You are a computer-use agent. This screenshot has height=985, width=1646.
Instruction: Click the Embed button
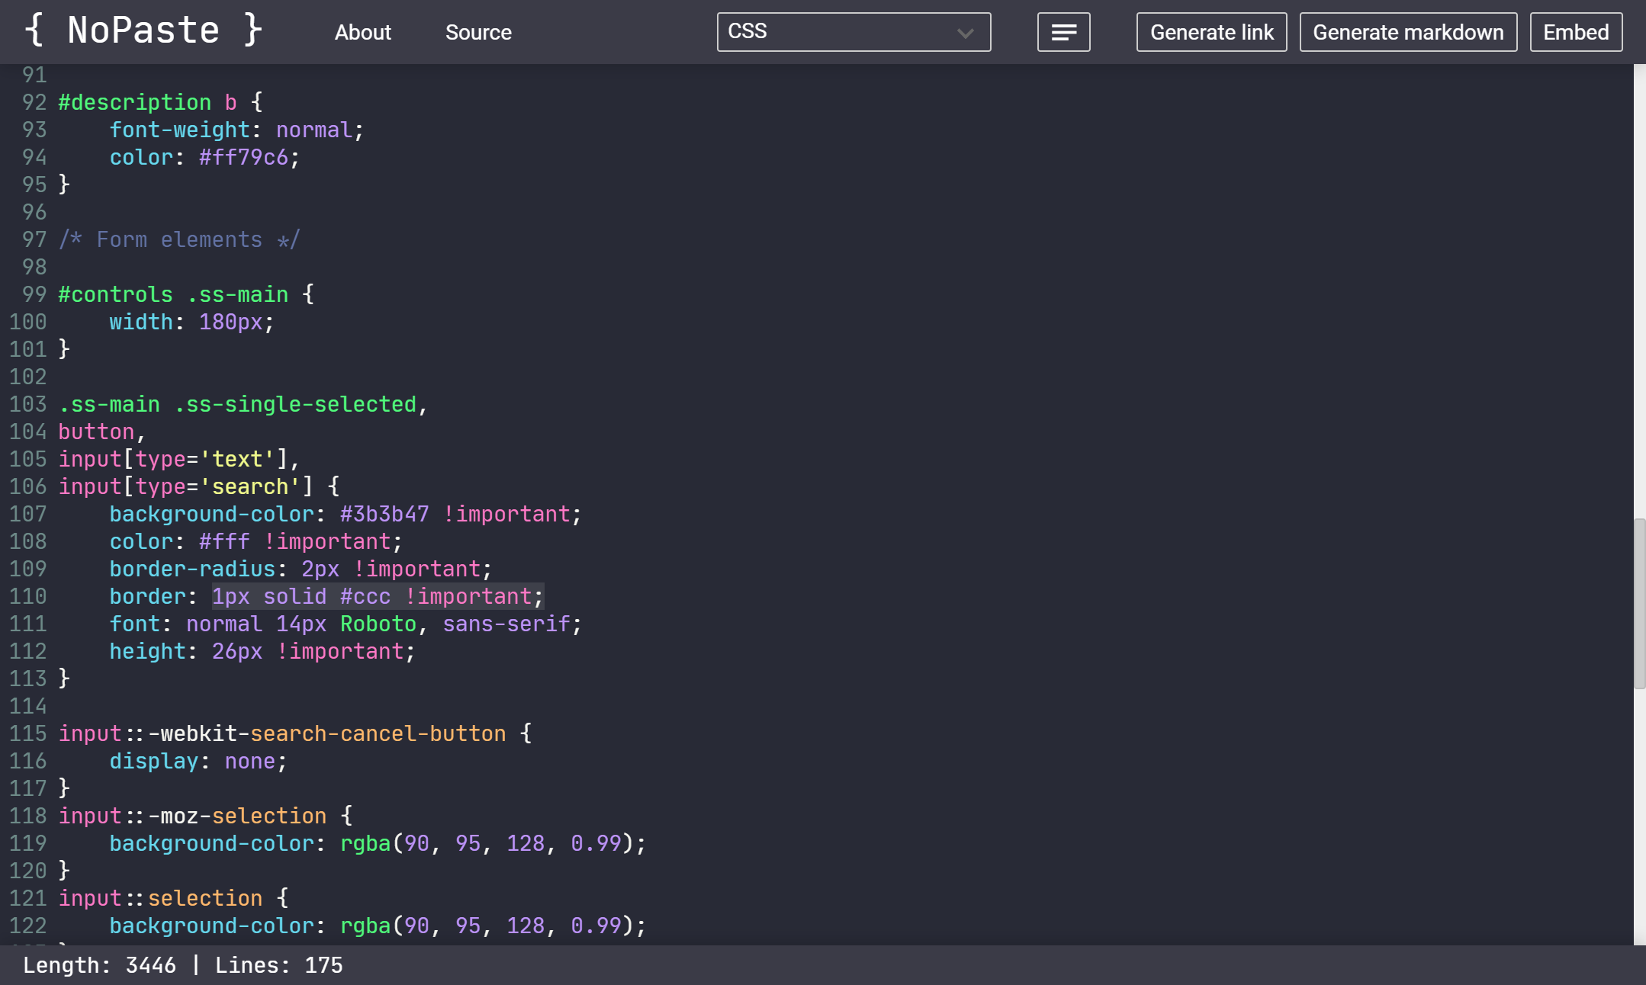tap(1576, 32)
